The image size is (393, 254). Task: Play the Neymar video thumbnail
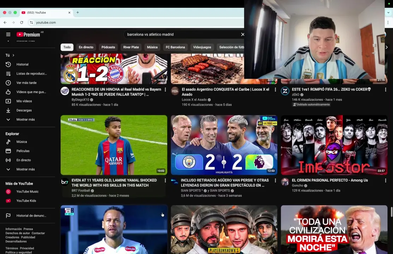[x=114, y=230]
